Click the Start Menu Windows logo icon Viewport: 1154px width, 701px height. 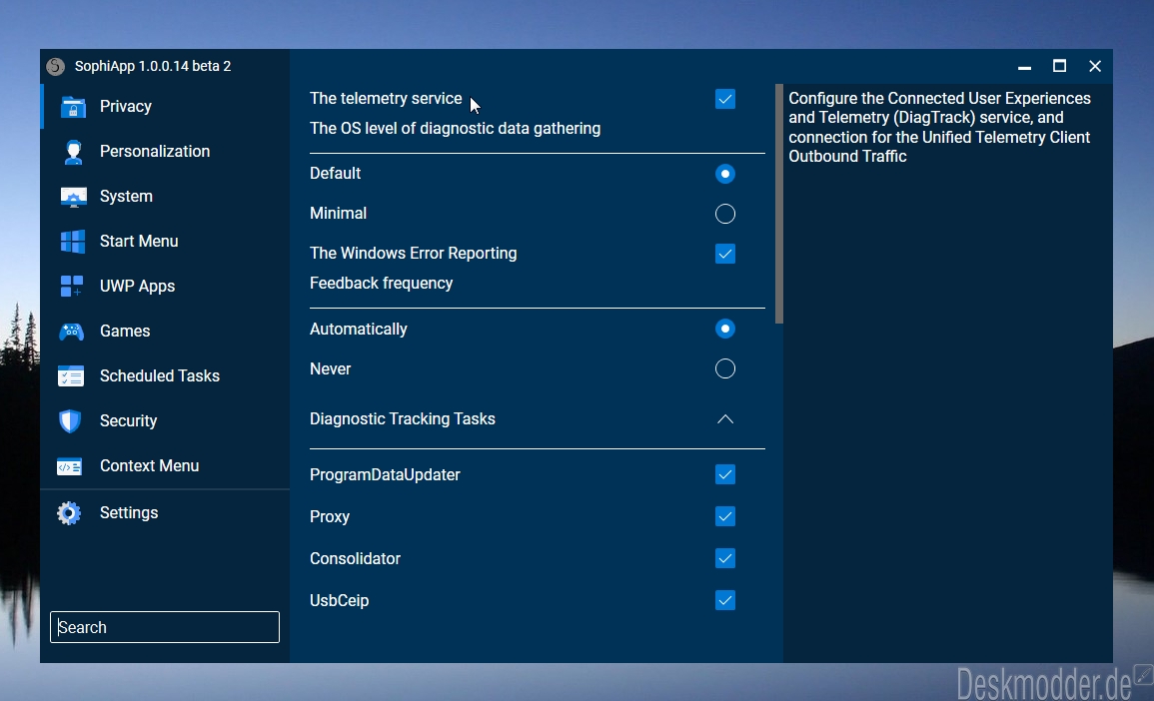tap(73, 242)
